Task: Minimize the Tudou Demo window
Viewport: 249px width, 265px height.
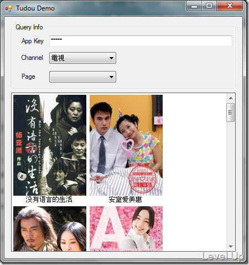Action: pos(194,6)
